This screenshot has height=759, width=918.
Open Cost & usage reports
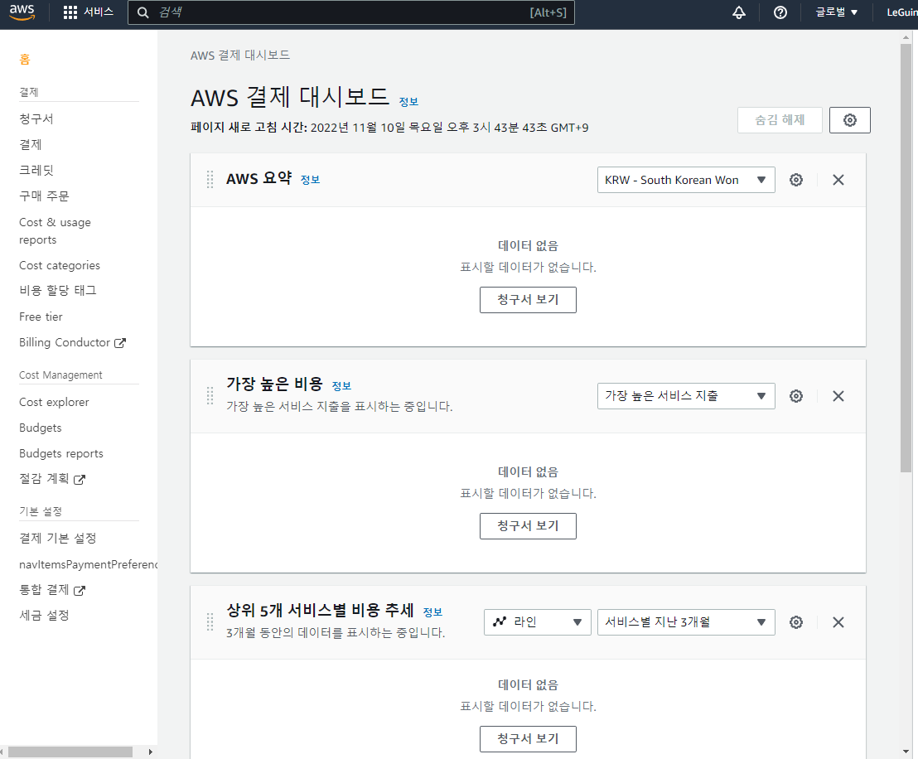[x=55, y=231]
